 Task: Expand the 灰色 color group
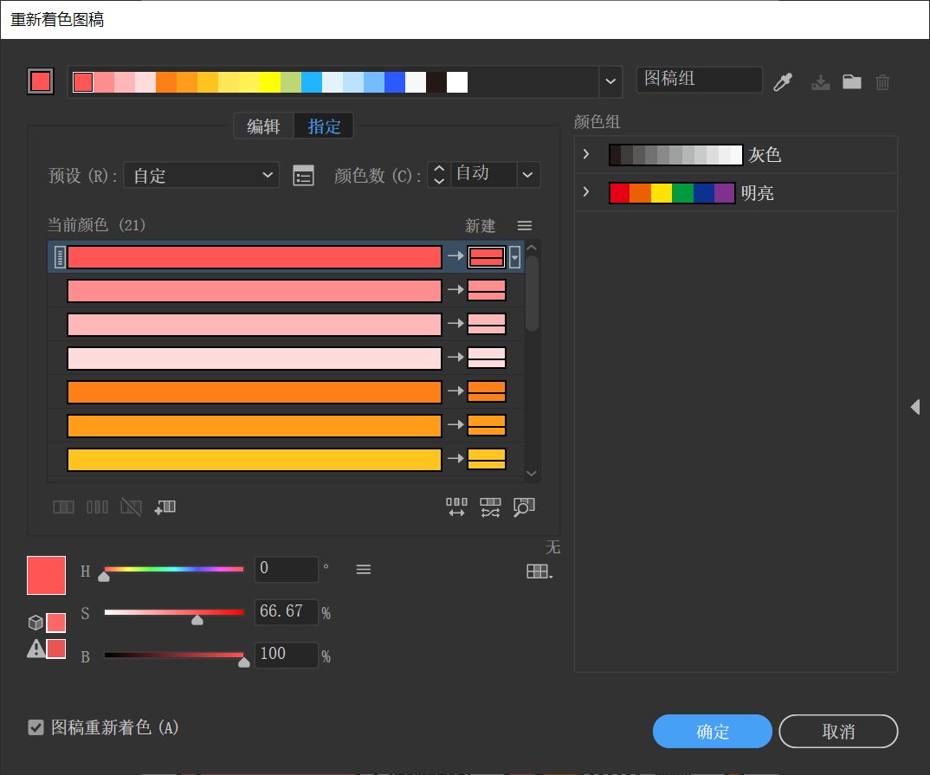coord(586,154)
